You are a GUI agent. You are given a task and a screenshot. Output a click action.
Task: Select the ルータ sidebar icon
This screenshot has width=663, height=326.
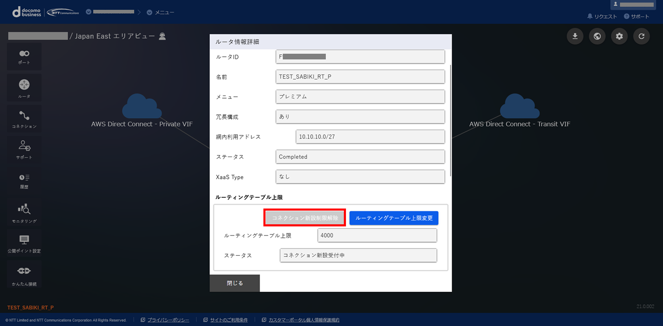point(24,88)
